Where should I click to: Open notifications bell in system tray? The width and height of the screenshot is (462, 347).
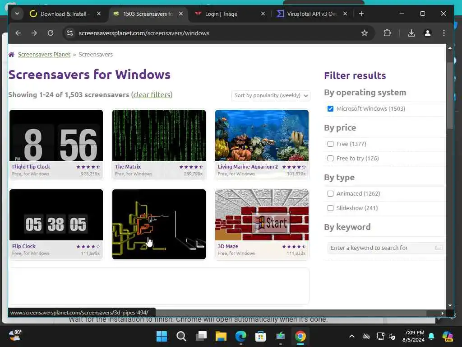[431, 336]
